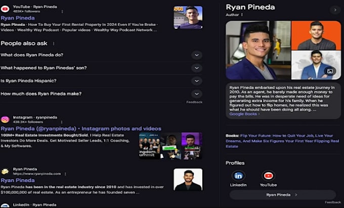The width and height of the screenshot is (344, 208).
Task: Open the 'Ryan Pineda' YouTube result link
Action: click(x=18, y=18)
